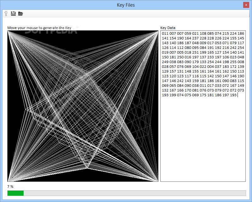Save the key file with floppy icon
This screenshot has width=252, height=202.
(x=13, y=14)
